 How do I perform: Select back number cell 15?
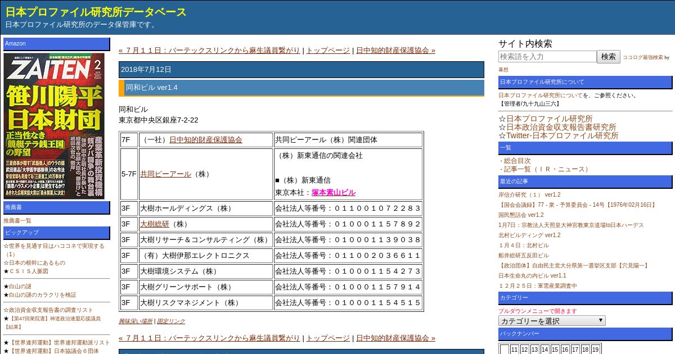(555, 350)
